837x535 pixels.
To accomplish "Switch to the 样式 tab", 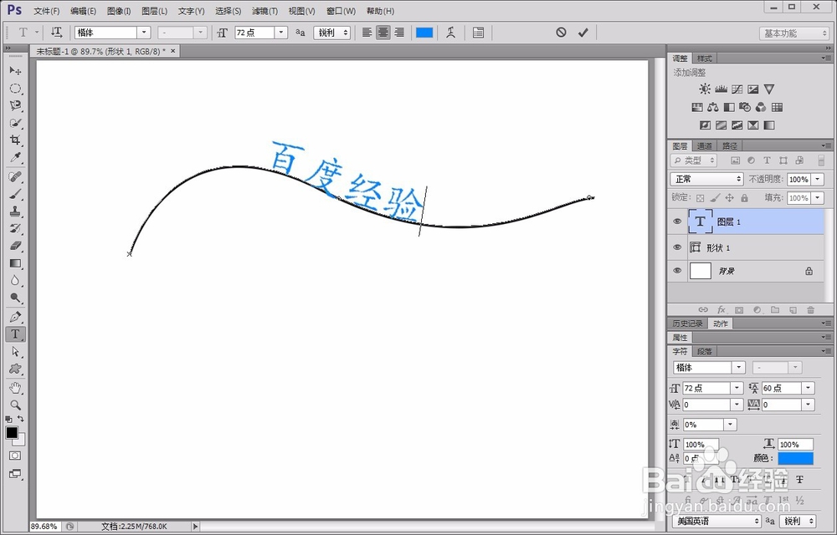I will [x=705, y=59].
